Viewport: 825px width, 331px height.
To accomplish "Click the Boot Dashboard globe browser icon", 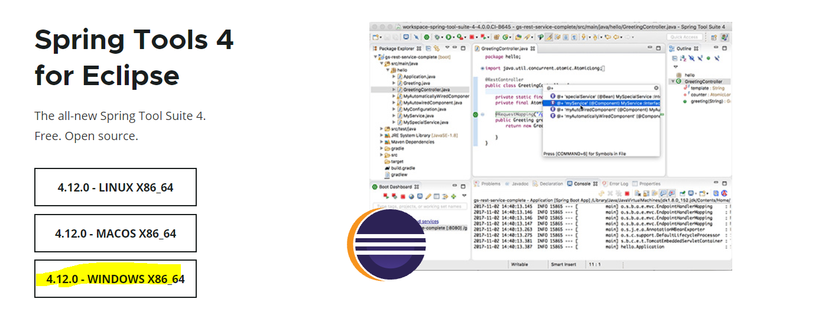I will click(x=411, y=196).
